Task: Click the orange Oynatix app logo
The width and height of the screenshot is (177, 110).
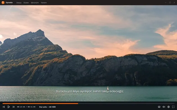Action: [3, 2]
